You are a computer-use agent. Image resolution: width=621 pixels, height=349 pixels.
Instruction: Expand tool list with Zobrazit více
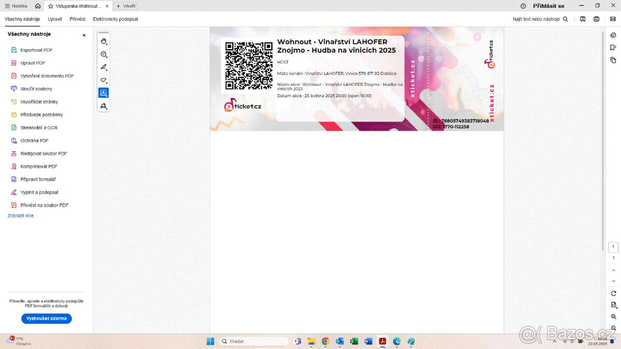click(x=21, y=216)
